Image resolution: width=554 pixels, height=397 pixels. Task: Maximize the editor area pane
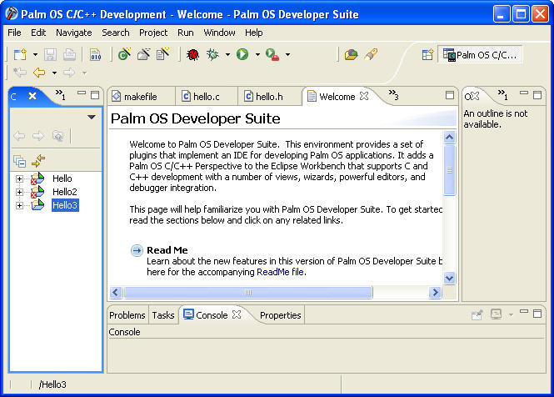(x=450, y=95)
